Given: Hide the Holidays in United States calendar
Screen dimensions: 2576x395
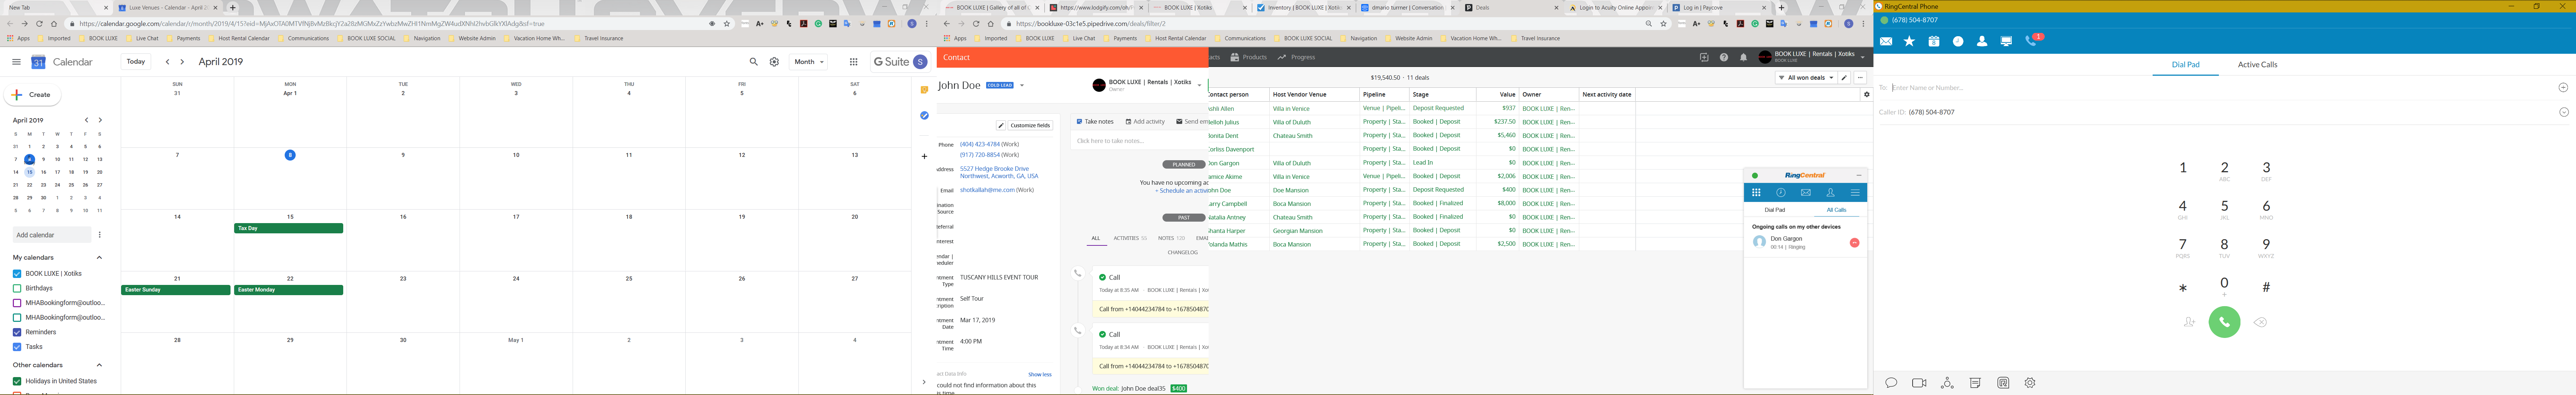Looking at the screenshot, I should click(x=16, y=381).
